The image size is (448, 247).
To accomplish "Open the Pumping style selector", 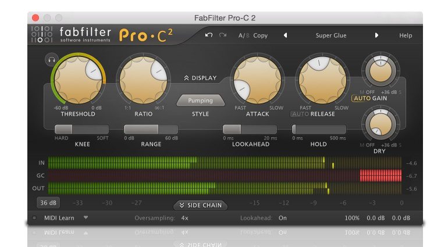I will pyautogui.click(x=200, y=101).
